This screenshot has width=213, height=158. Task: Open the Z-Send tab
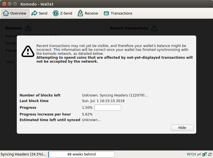(x=62, y=13)
